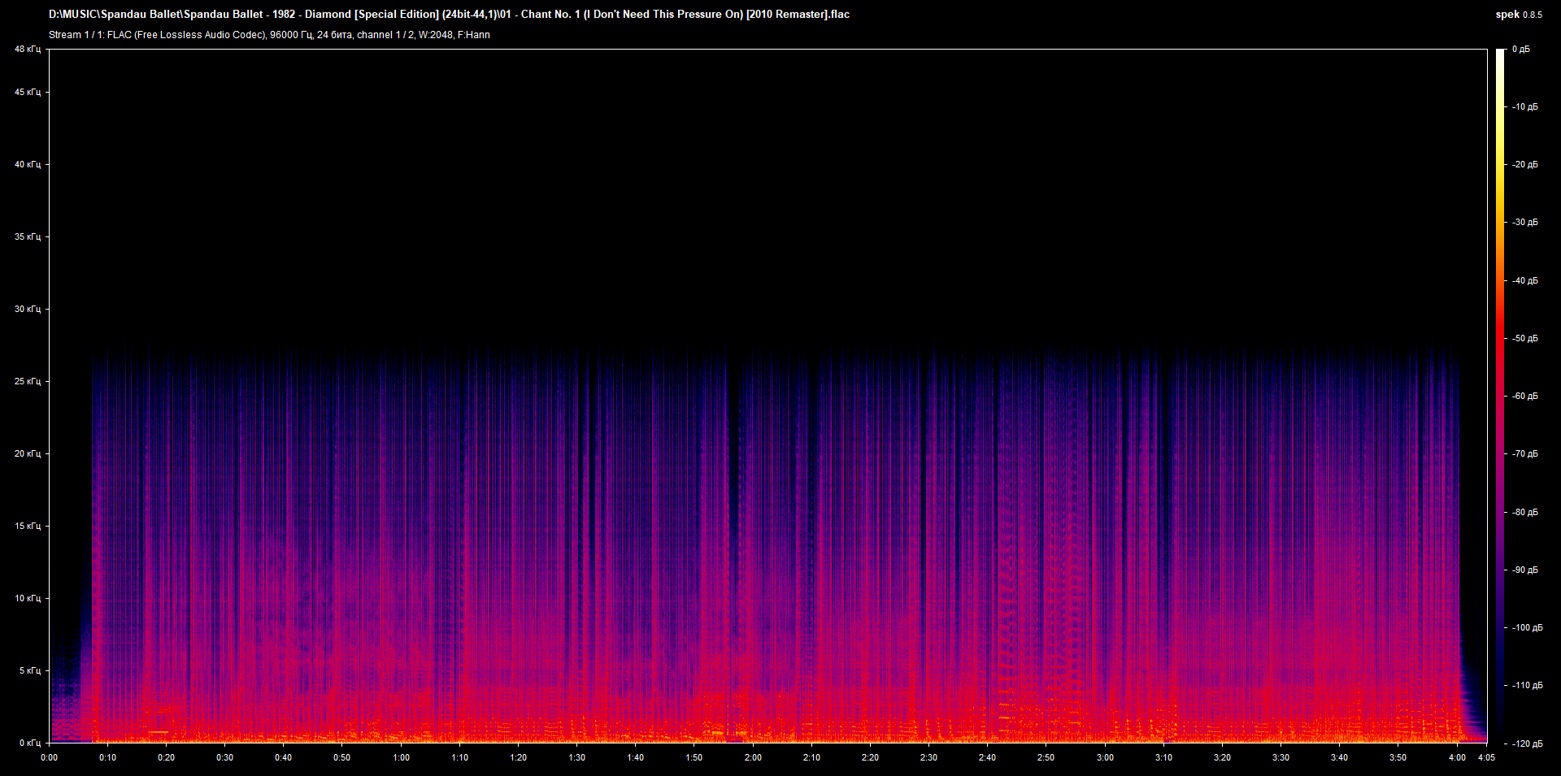The width and height of the screenshot is (1561, 776).
Task: Click the 10 кГц frequency label
Action: point(28,598)
